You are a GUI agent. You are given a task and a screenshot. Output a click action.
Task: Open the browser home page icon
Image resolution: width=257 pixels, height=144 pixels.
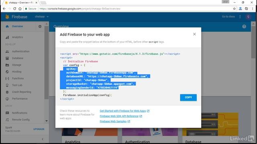click(20, 9)
